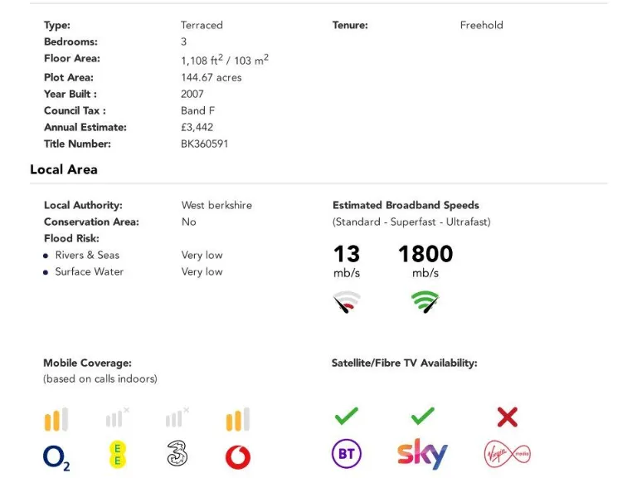Click the EE network logo
The width and height of the screenshot is (637, 478).
click(118, 455)
